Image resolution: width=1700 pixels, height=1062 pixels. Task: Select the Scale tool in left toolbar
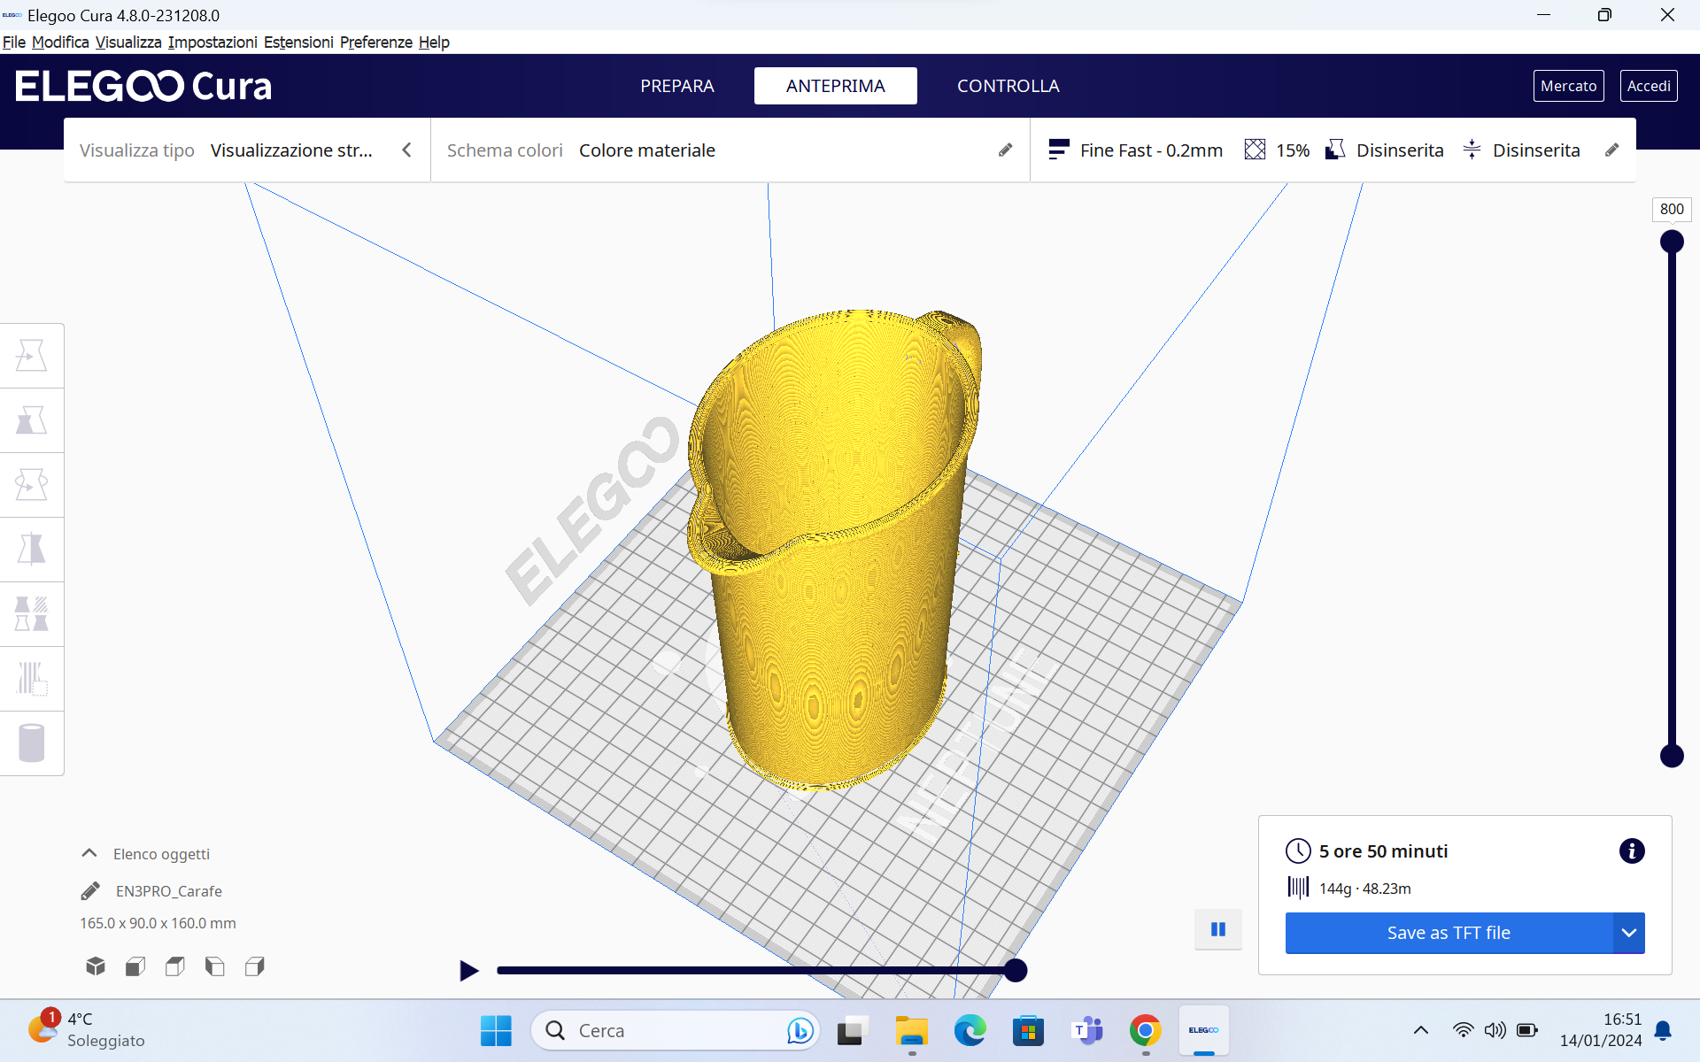pos(32,420)
